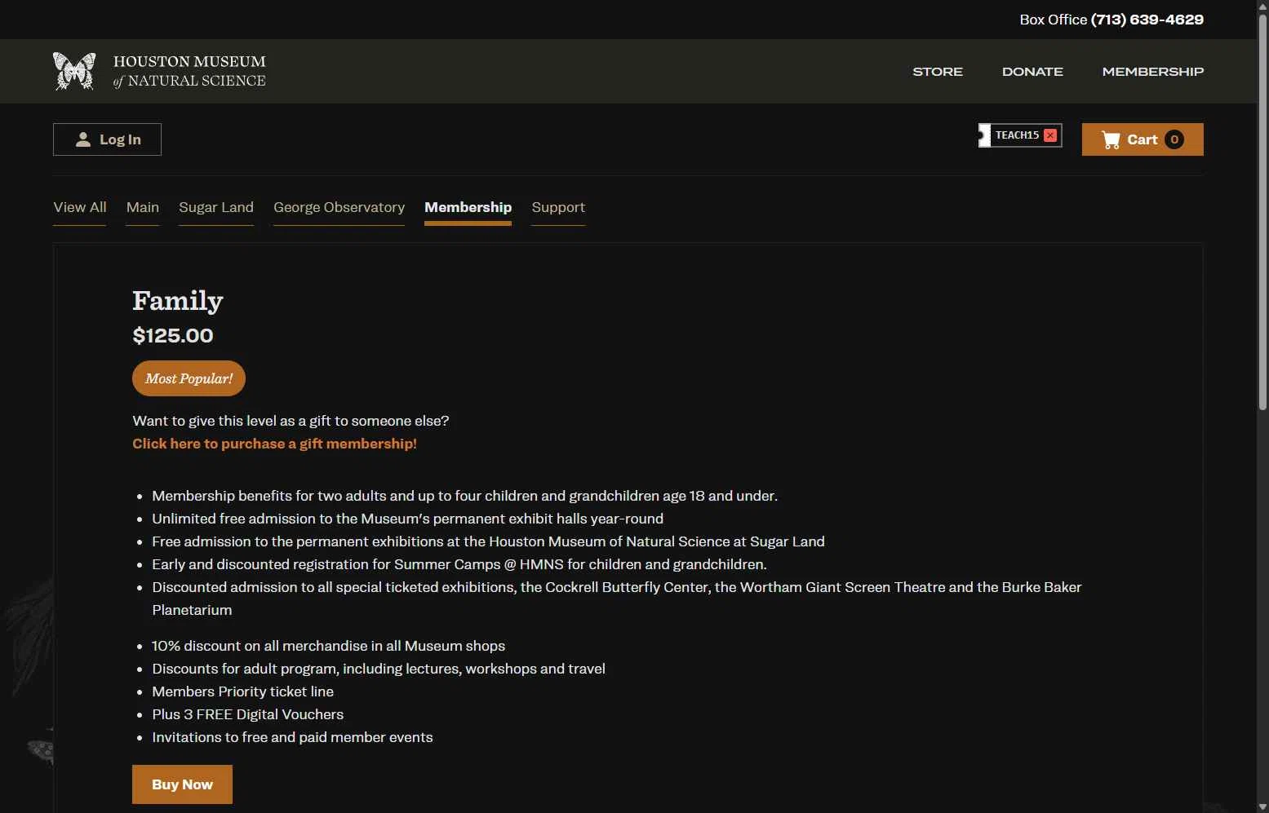
Task: Click the 'Plus 3 FREE Digital Vouchers' line
Action: (x=248, y=714)
